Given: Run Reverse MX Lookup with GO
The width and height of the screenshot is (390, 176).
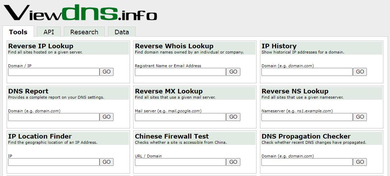Looking at the screenshot, I should 233,117.
